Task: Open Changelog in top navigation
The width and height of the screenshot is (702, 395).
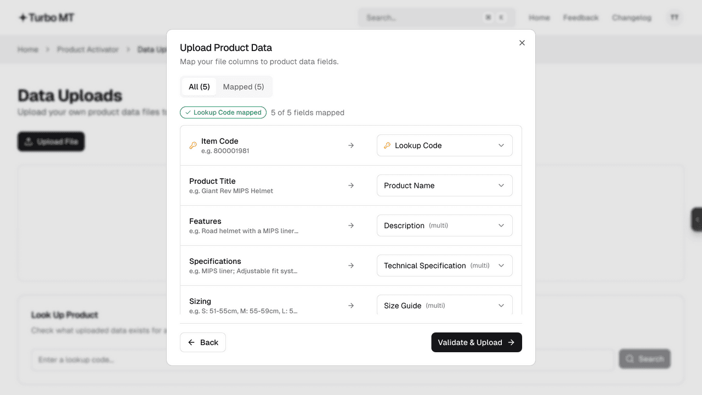Action: click(x=632, y=18)
